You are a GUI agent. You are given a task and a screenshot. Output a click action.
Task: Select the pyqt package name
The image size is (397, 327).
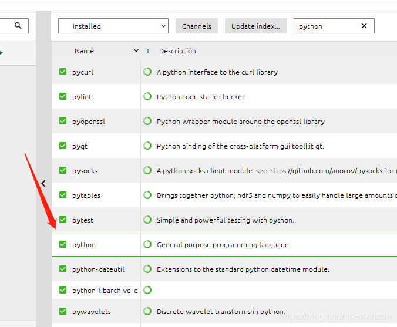pos(80,147)
